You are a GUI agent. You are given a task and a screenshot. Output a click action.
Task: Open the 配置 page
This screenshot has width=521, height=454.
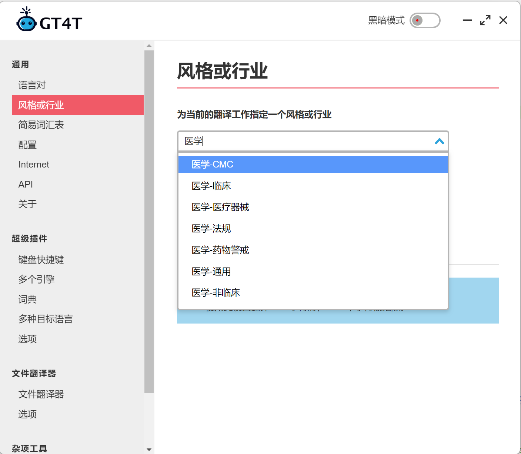[x=27, y=145]
